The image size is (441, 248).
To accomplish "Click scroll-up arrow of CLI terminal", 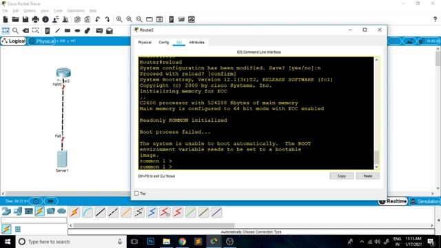I will point(377,60).
